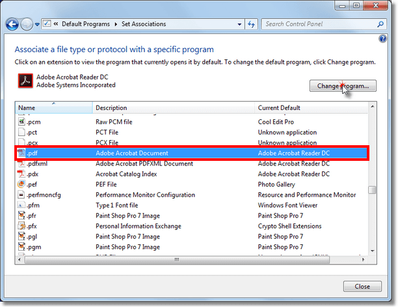
Task: Select the .pdf file icon
Action: (x=21, y=153)
